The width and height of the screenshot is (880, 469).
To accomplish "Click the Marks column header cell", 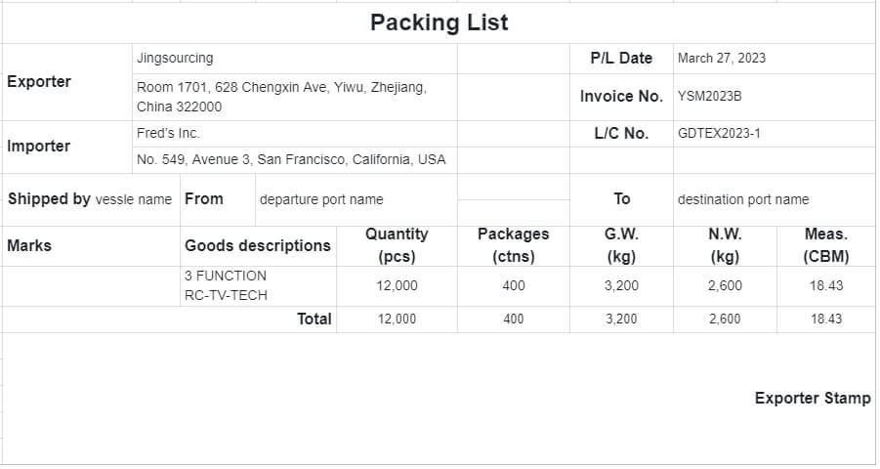I will 29,245.
